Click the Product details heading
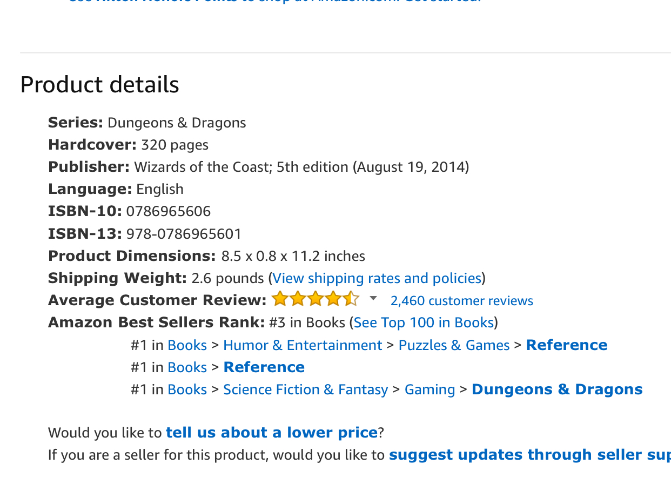Image resolution: width=671 pixels, height=491 pixels. coord(99,85)
